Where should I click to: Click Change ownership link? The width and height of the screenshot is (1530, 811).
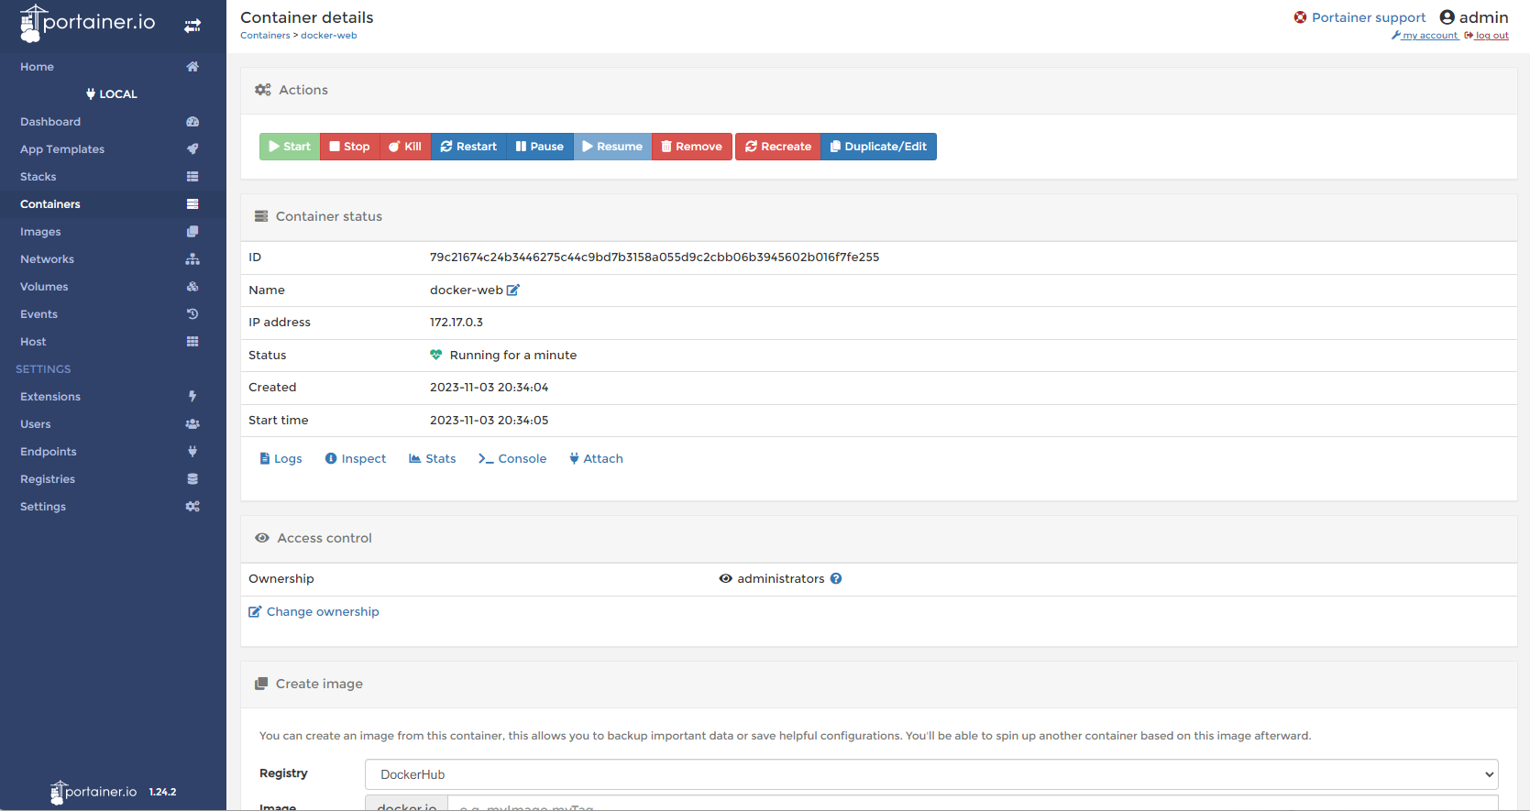pos(314,612)
